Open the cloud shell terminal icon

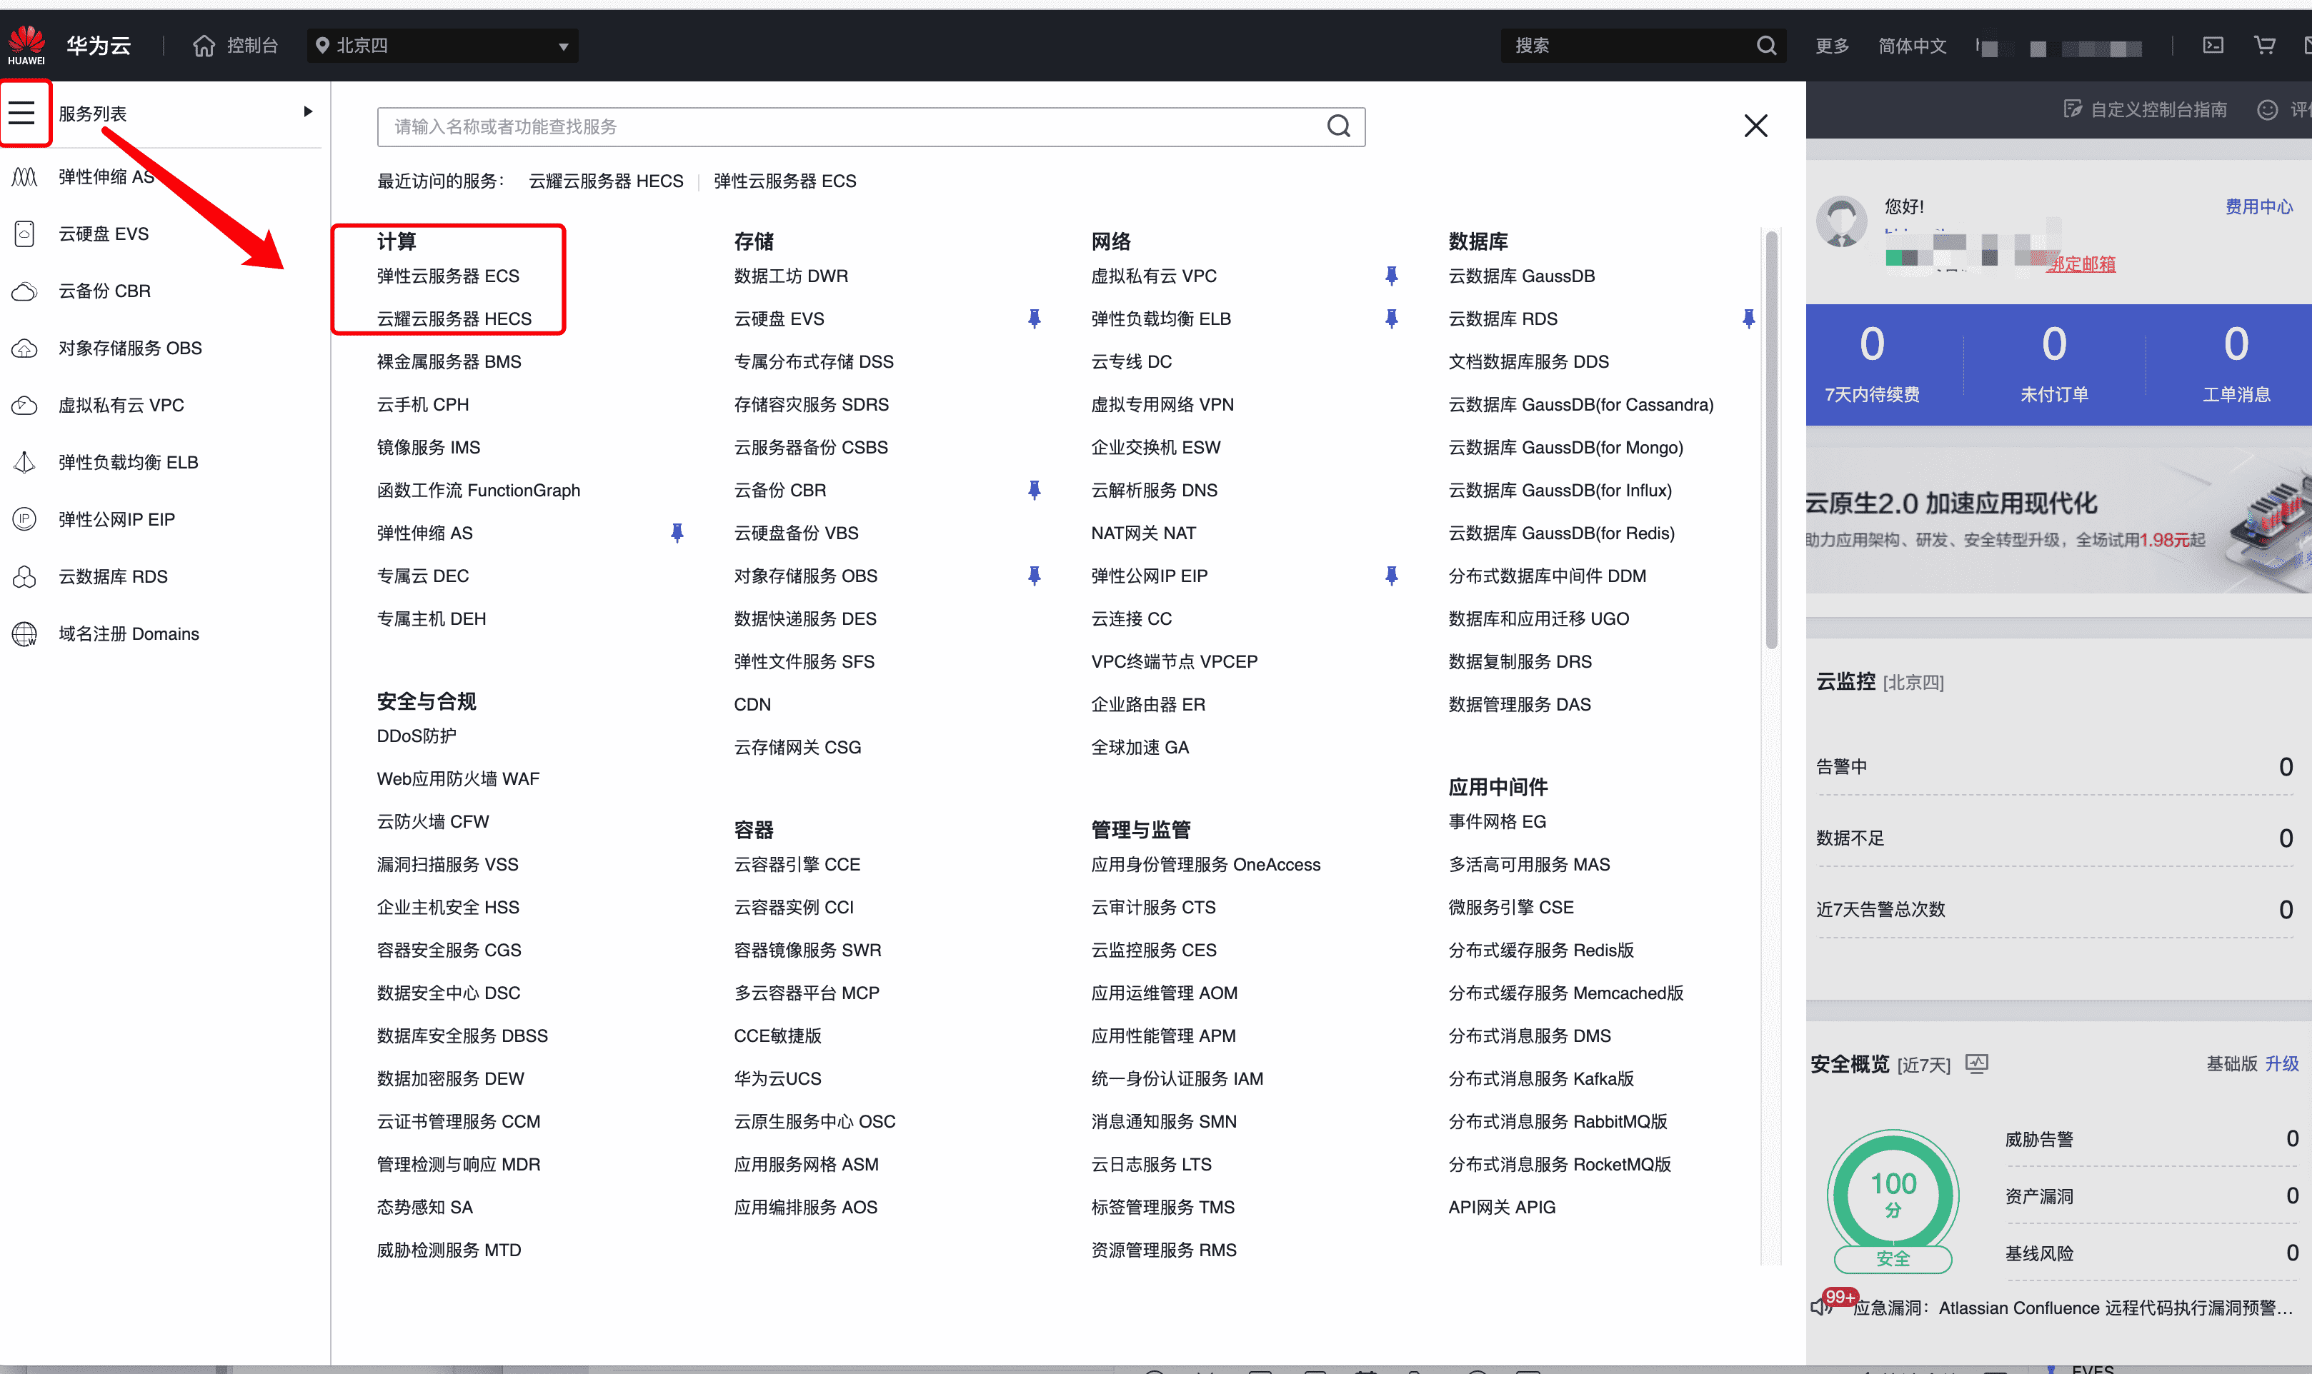tap(2213, 46)
